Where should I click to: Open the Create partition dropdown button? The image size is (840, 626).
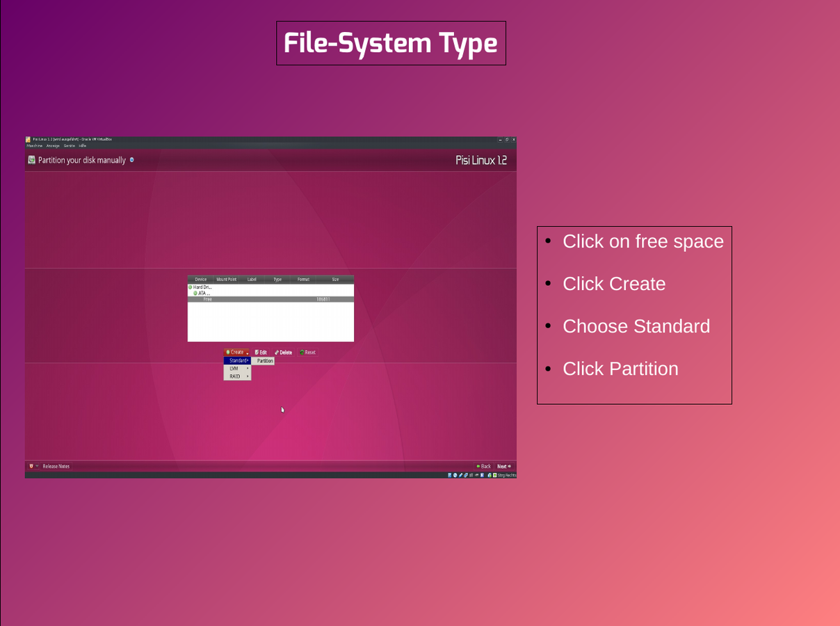pyautogui.click(x=236, y=353)
